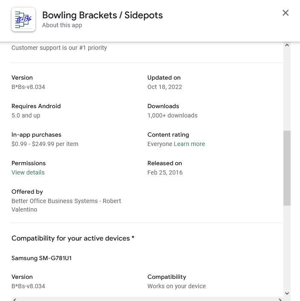Click the About this app subtitle

point(62,25)
